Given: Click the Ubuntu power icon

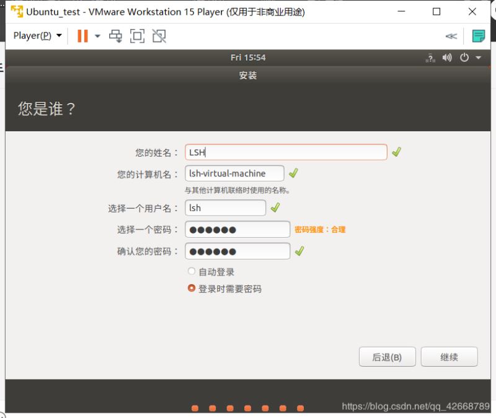Looking at the screenshot, I should coord(464,57).
